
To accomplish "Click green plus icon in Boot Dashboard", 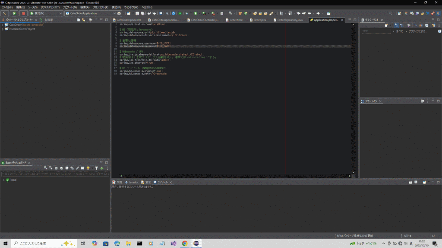I will (x=102, y=168).
